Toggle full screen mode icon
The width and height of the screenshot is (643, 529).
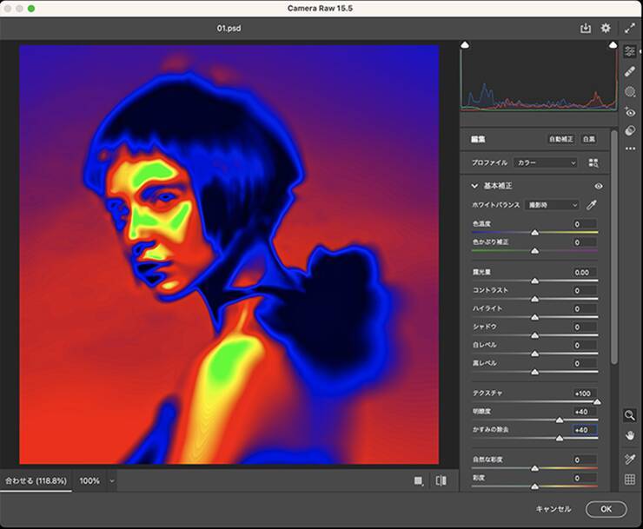click(x=630, y=28)
